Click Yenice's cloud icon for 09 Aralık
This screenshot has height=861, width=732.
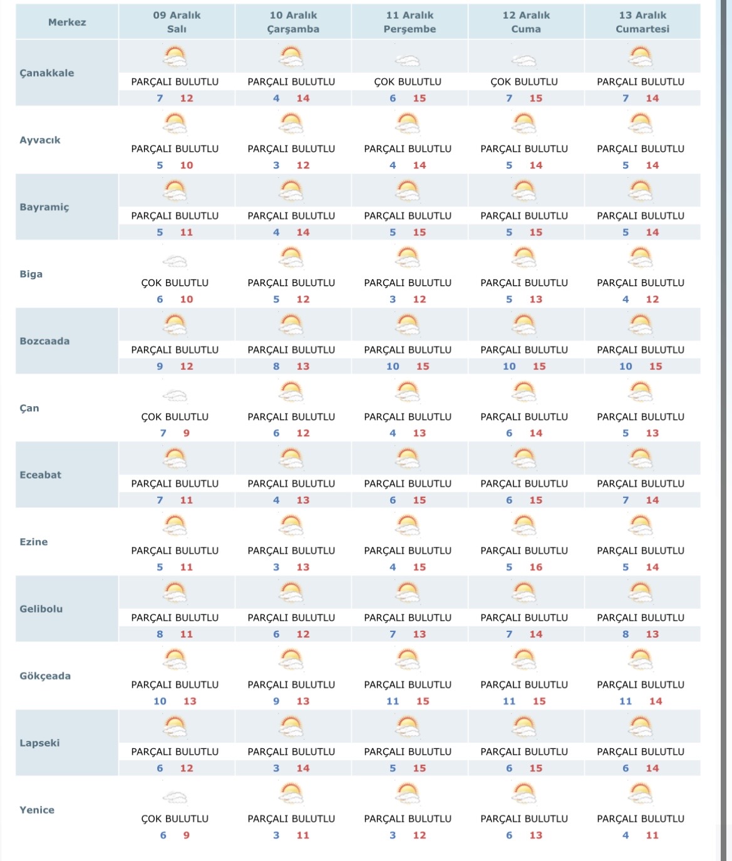coord(175,797)
